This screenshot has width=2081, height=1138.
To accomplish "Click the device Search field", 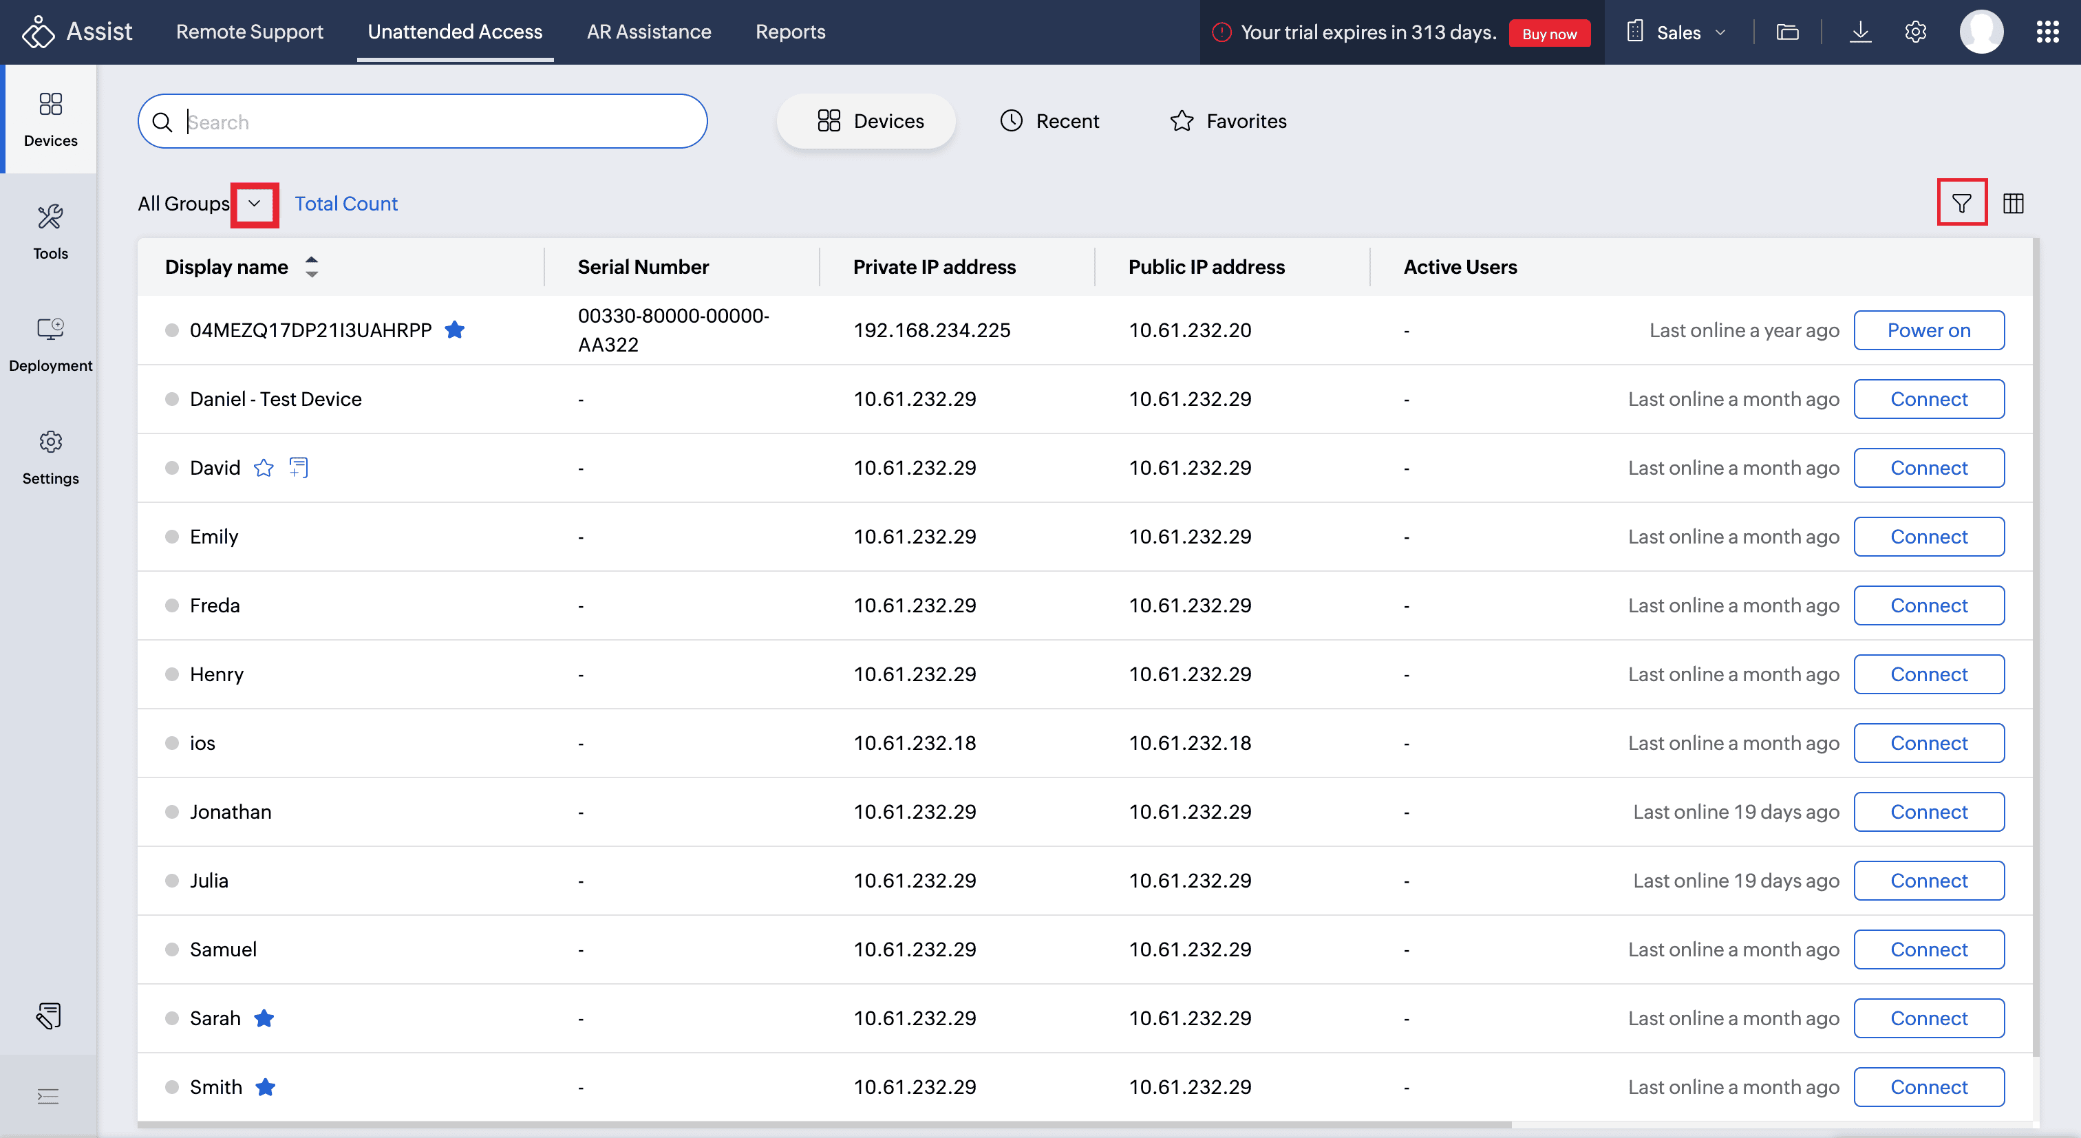I will pyautogui.click(x=436, y=122).
